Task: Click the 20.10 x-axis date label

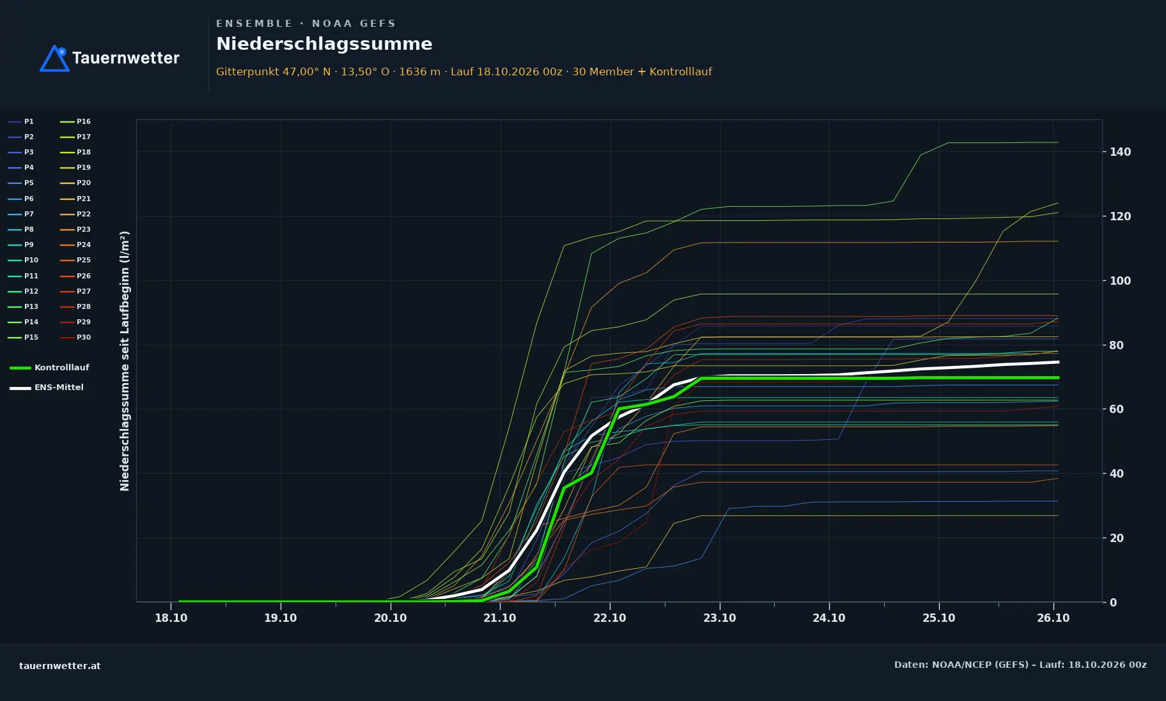Action: tap(391, 618)
